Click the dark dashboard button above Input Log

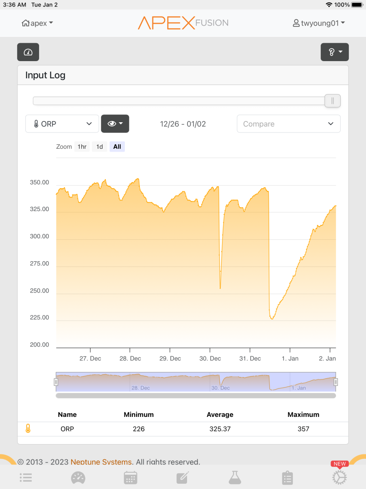[28, 52]
